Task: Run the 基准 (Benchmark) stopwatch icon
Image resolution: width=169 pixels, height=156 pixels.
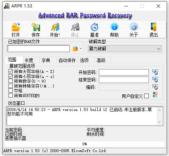Action: point(95,27)
